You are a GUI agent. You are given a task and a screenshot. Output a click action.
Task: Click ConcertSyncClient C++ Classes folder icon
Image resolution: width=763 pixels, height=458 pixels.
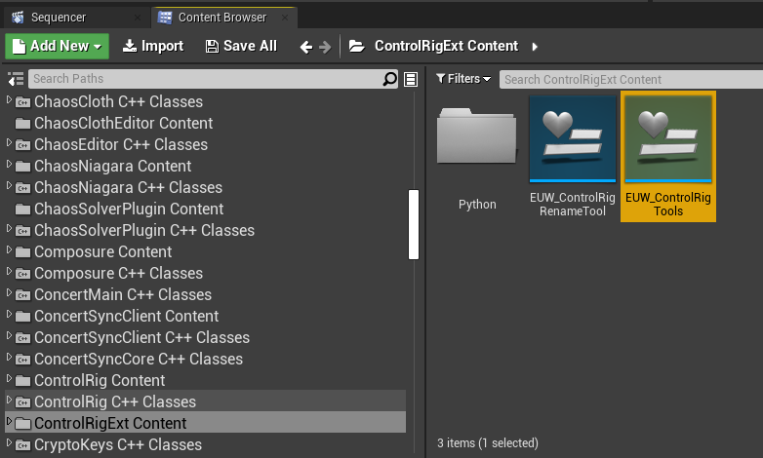pyautogui.click(x=22, y=337)
